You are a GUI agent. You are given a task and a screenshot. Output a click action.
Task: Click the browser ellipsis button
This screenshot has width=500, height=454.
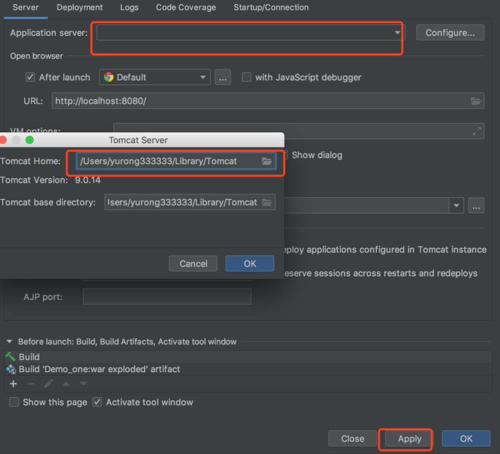[x=222, y=77]
